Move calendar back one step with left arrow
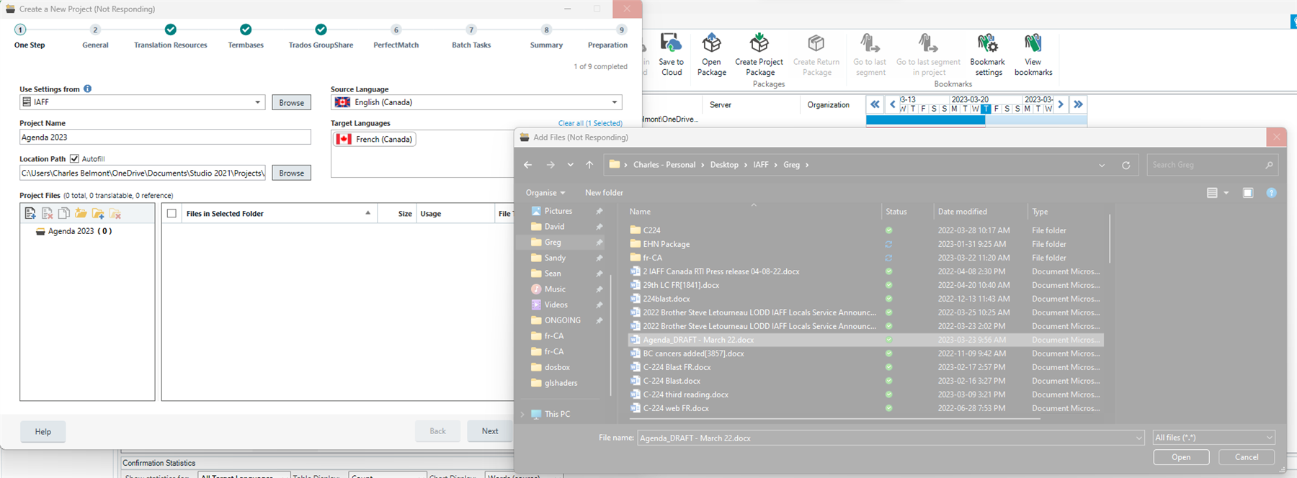 coord(892,104)
